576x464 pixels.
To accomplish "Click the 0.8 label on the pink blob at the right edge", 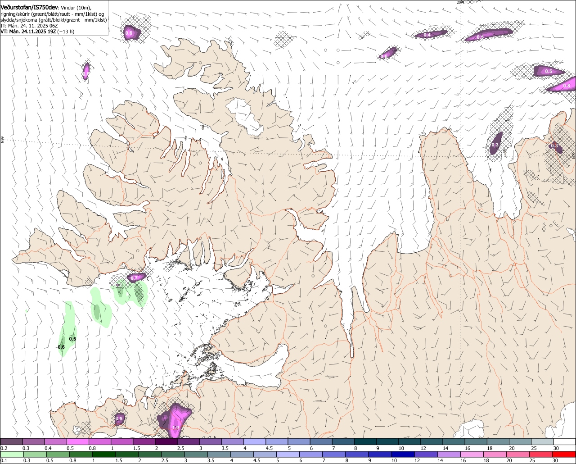I will (x=567, y=86).
